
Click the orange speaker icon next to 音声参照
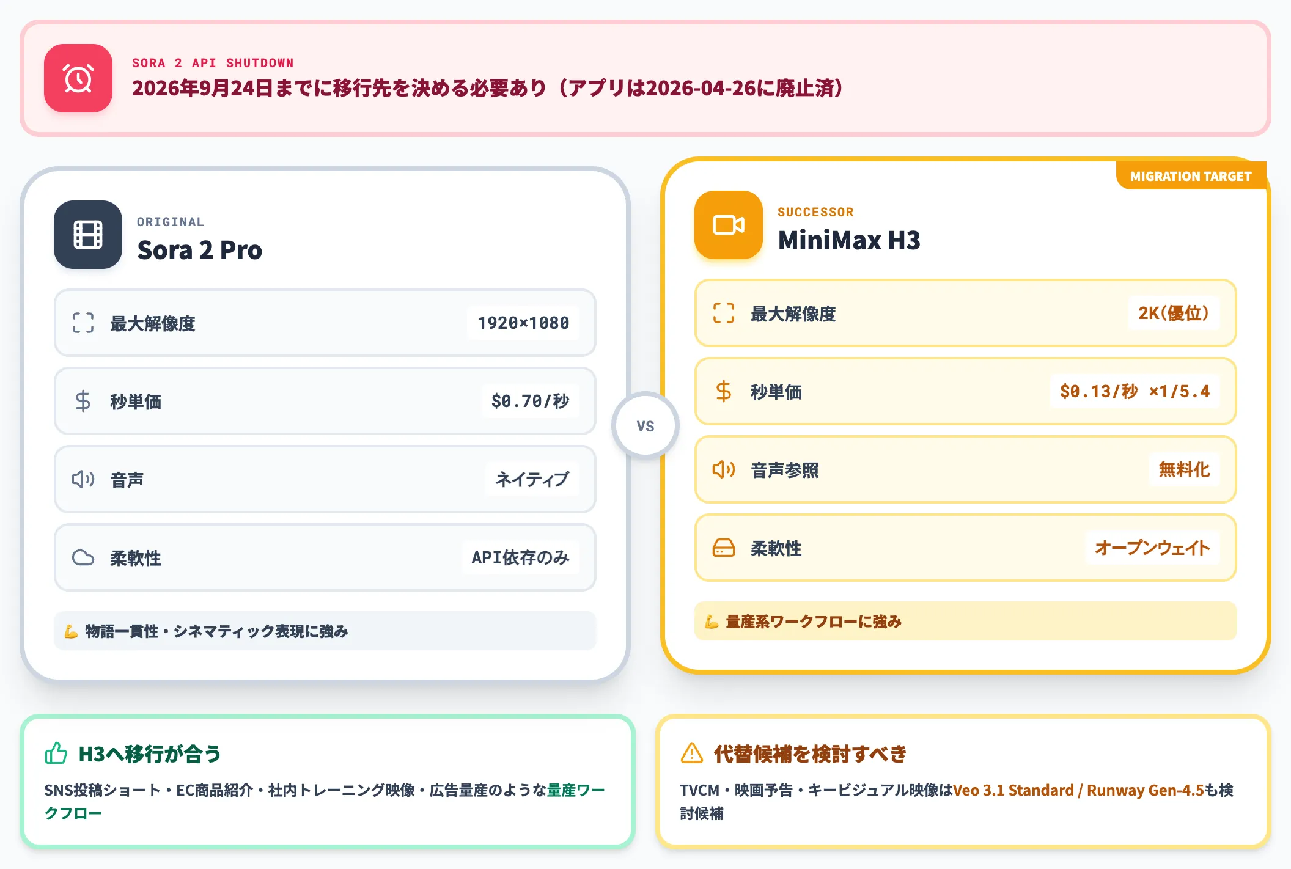[724, 469]
